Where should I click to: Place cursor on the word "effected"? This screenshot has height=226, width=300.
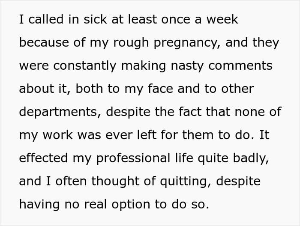(44, 158)
